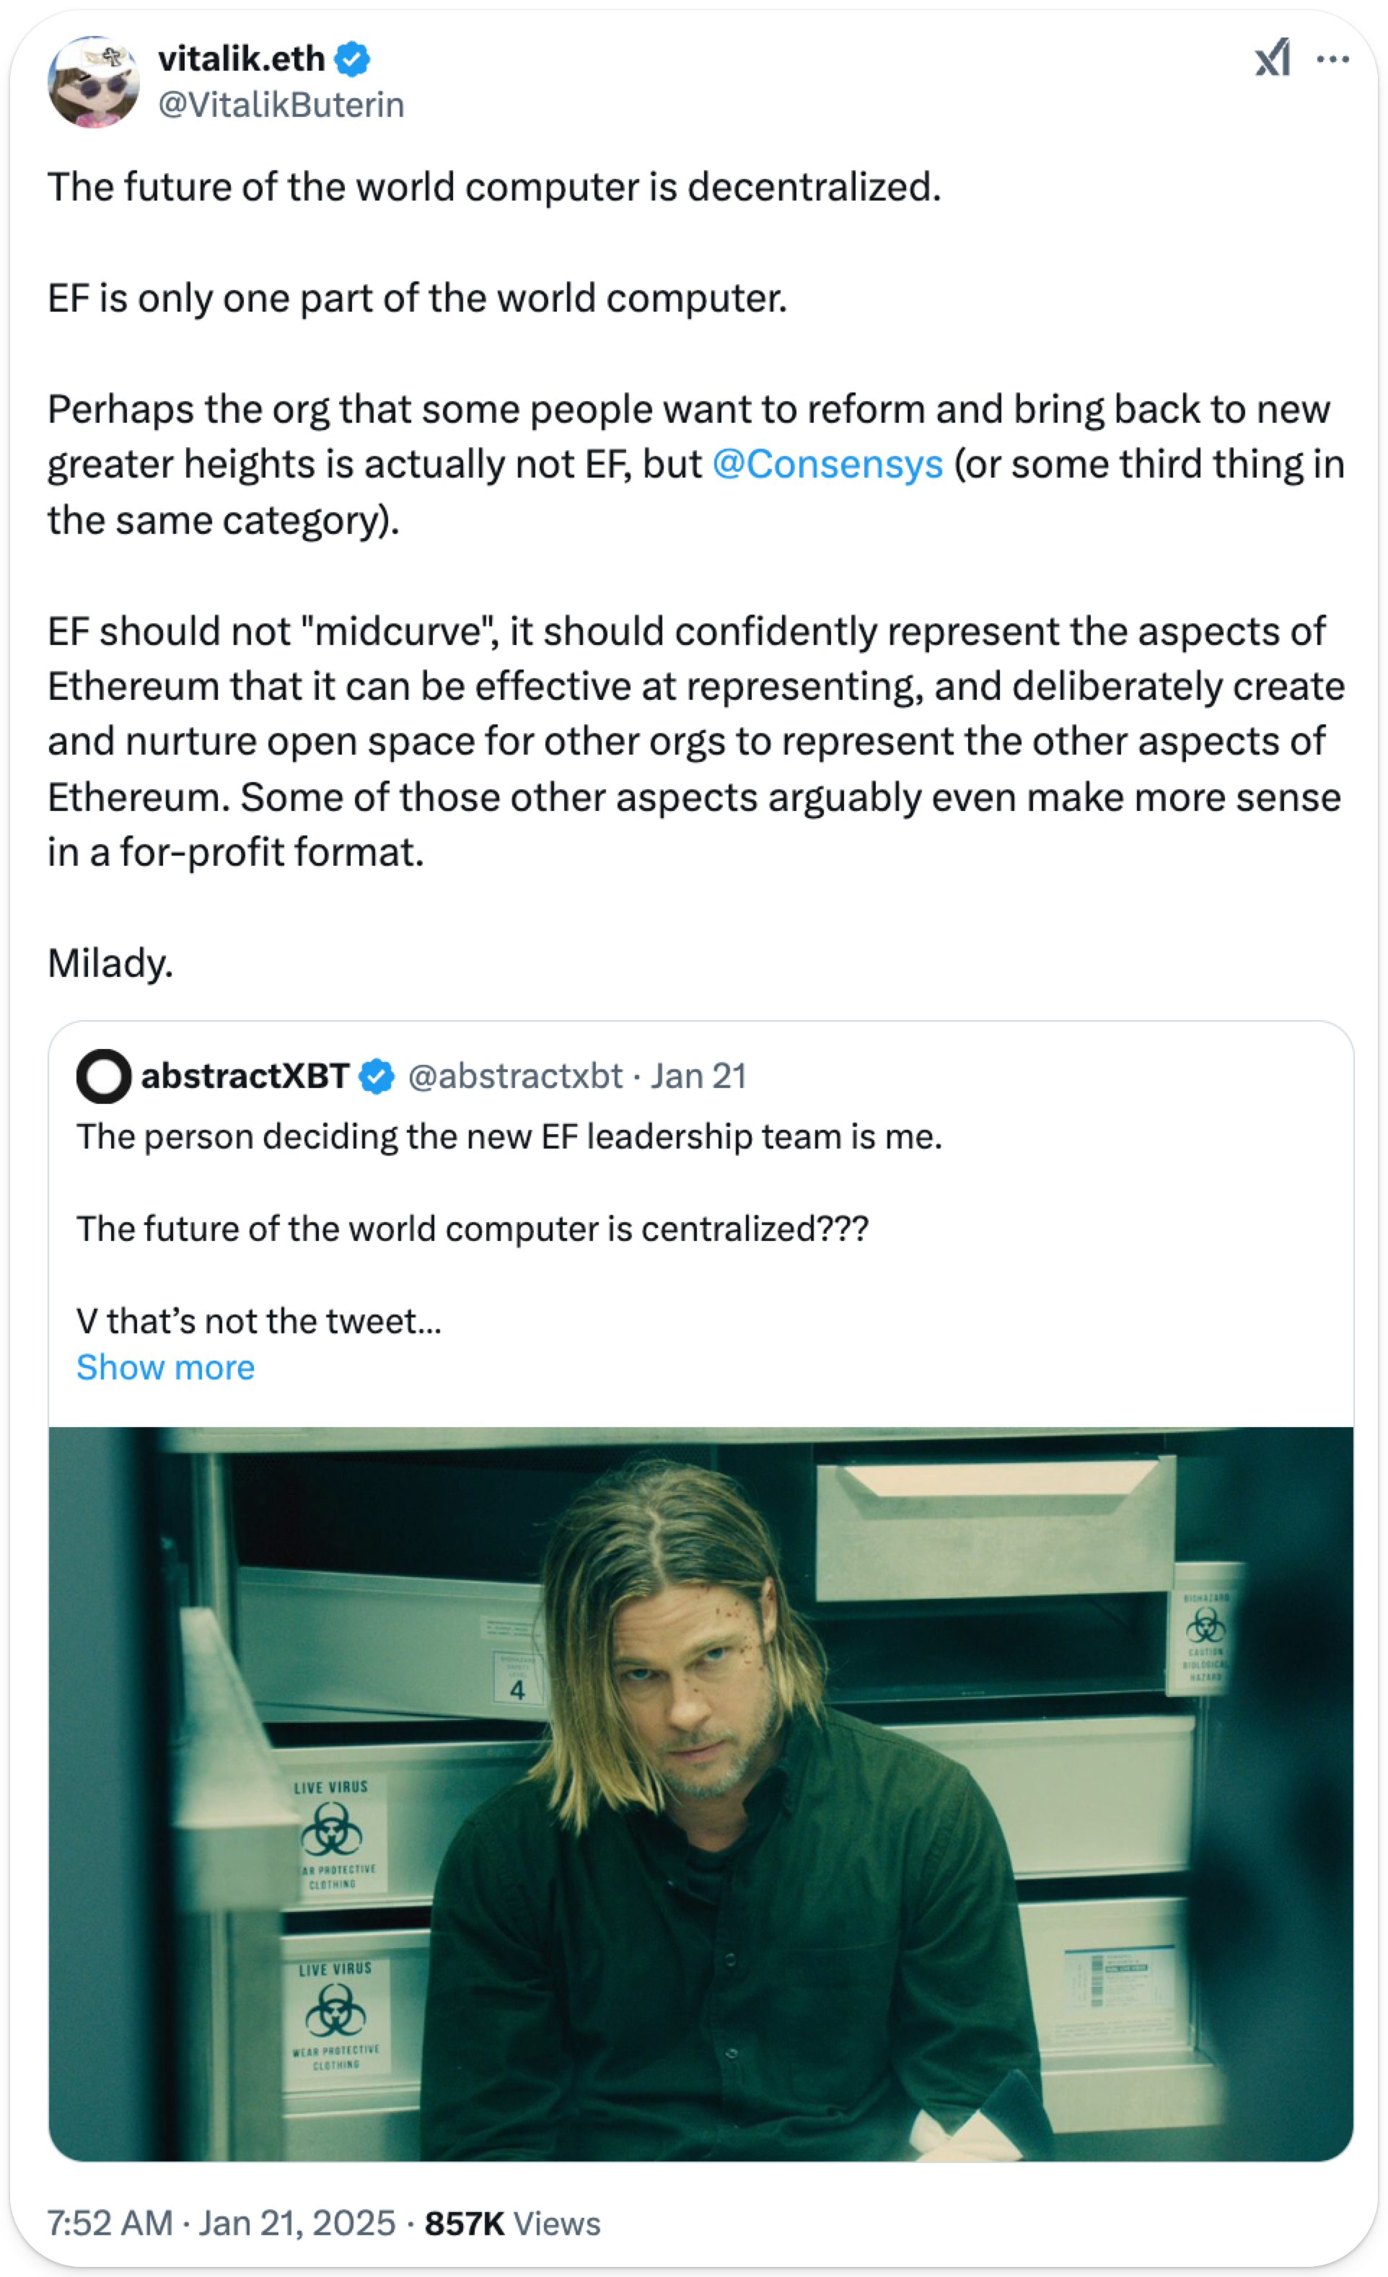Click the 857K Views count
The width and height of the screenshot is (1388, 2277).
tap(512, 2222)
